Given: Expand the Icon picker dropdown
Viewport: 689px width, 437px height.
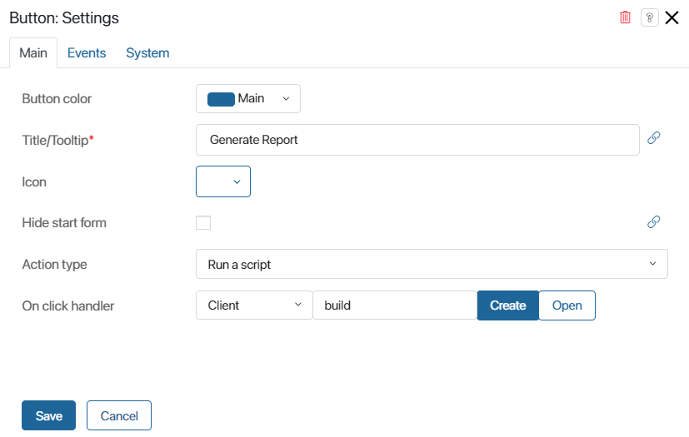Looking at the screenshot, I should click(x=223, y=181).
